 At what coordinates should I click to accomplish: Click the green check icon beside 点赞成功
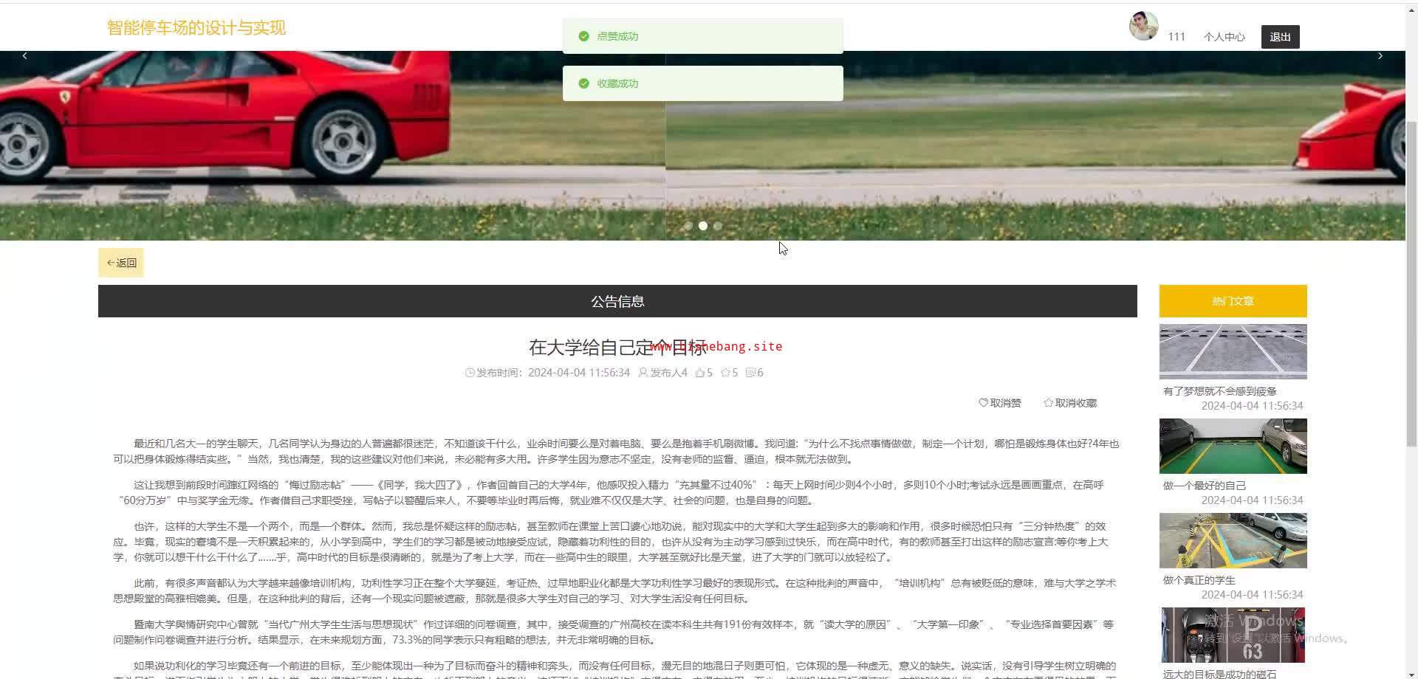[583, 36]
